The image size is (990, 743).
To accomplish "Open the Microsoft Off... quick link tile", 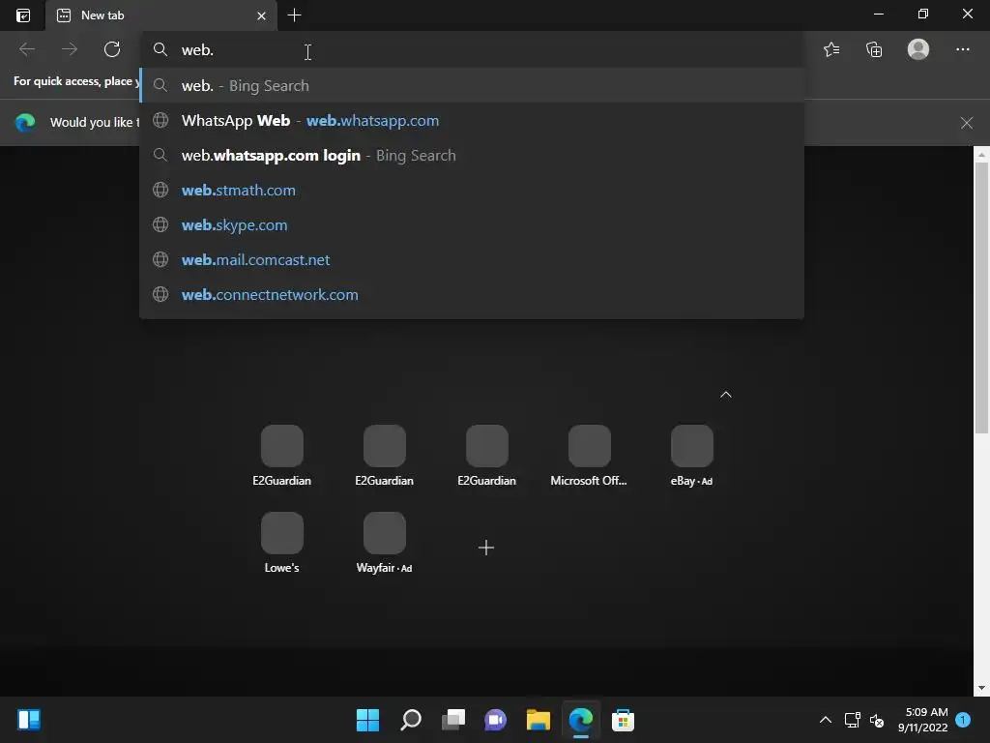I will (x=589, y=455).
